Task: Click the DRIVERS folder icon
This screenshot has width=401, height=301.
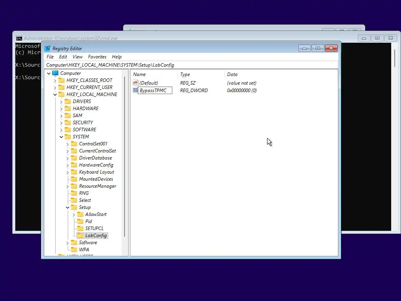Action: pyautogui.click(x=68, y=102)
